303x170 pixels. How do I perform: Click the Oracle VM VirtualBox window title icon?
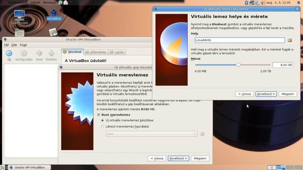click(x=5, y=39)
